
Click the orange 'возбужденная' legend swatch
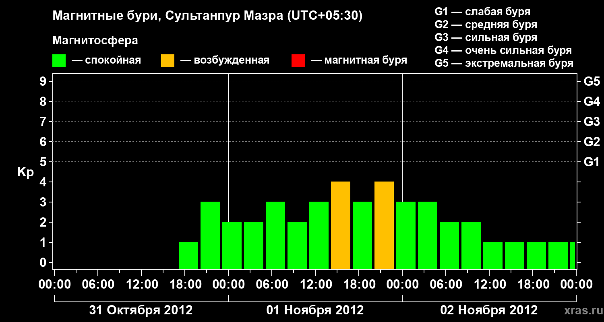[x=168, y=61]
